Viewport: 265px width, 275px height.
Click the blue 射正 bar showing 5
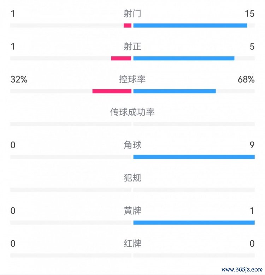pos(184,58)
